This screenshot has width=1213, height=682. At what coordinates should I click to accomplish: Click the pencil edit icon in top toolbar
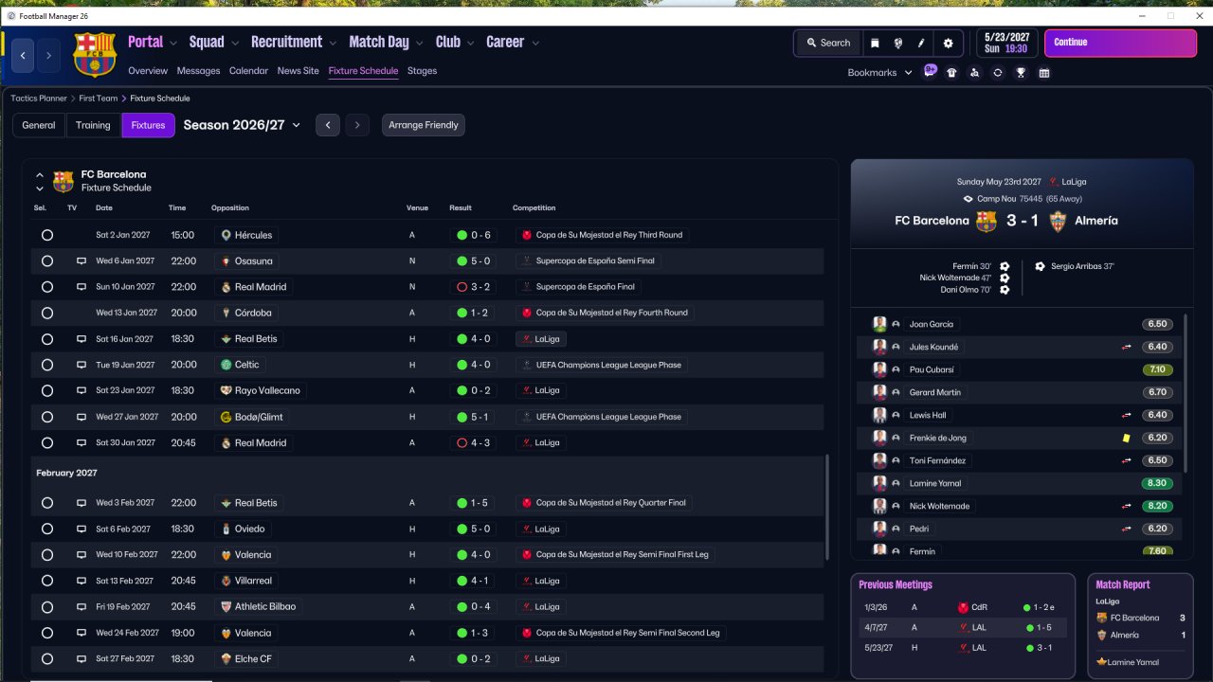coord(921,43)
